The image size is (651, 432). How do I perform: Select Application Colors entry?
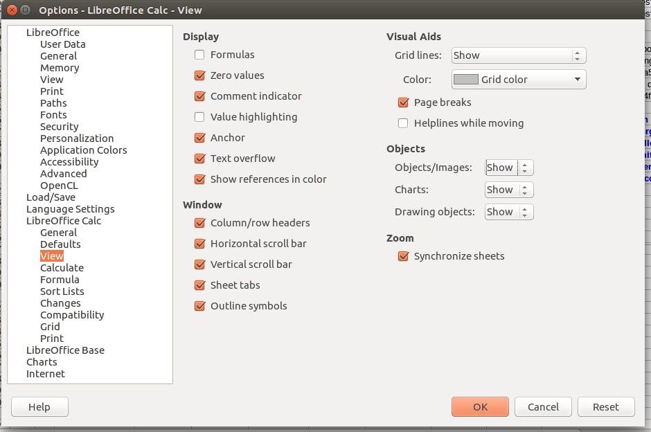83,150
